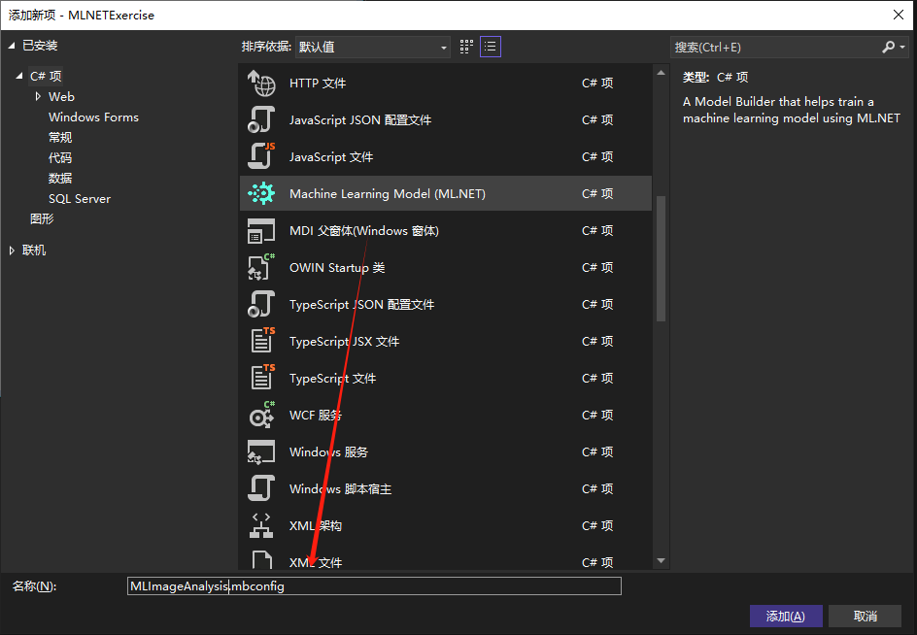Screen dimensions: 917x635
Task: Expand the 联机 tree node
Action: tap(12, 250)
